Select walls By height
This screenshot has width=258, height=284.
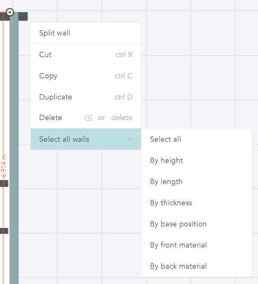(197, 160)
